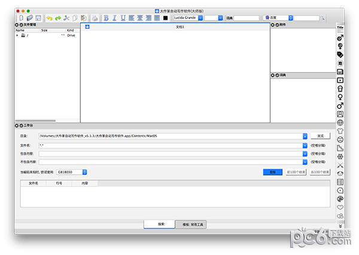The height and width of the screenshot is (255, 359).
Task: Click the yellow Undo arrow
Action: (x=49, y=18)
